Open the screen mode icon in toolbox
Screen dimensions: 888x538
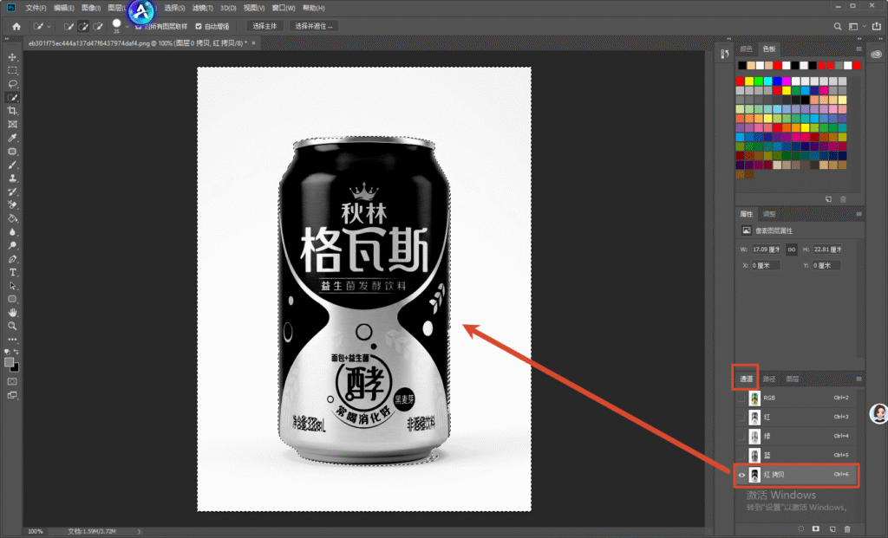[12, 395]
